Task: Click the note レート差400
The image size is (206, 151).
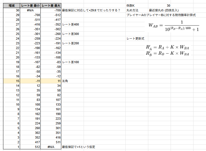Action: point(71,24)
